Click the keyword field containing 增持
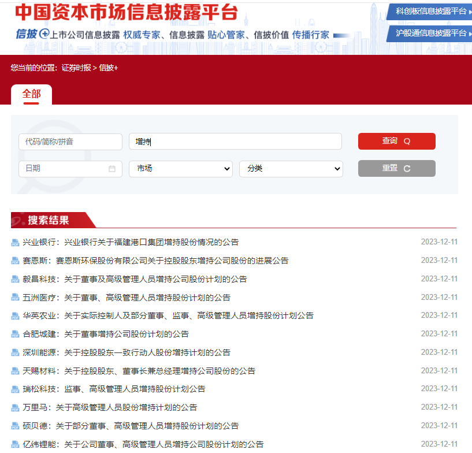Viewport: 472px width, 453px height. click(235, 142)
